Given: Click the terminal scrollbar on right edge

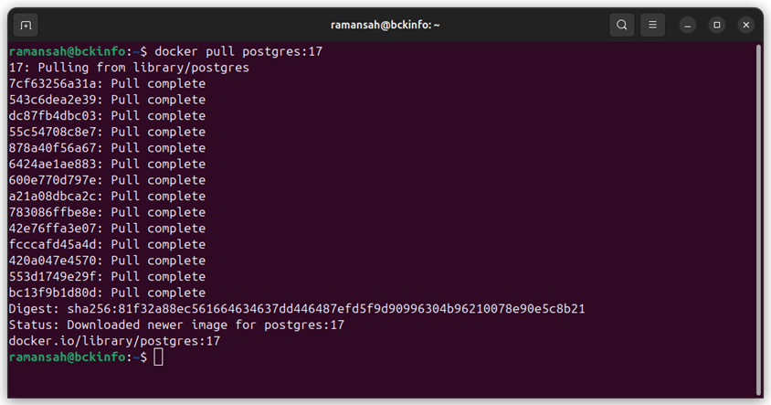Looking at the screenshot, I should (x=759, y=219).
